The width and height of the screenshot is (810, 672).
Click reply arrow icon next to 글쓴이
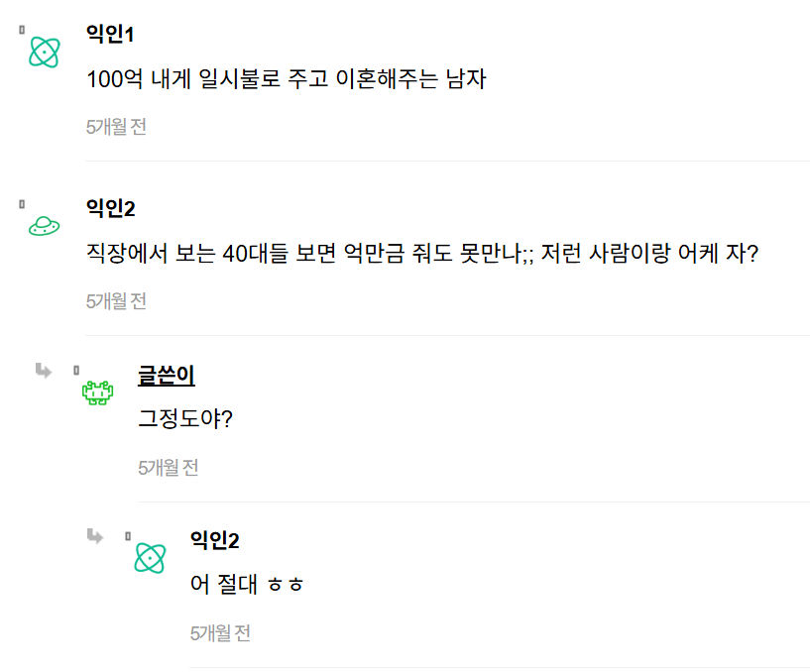(44, 371)
